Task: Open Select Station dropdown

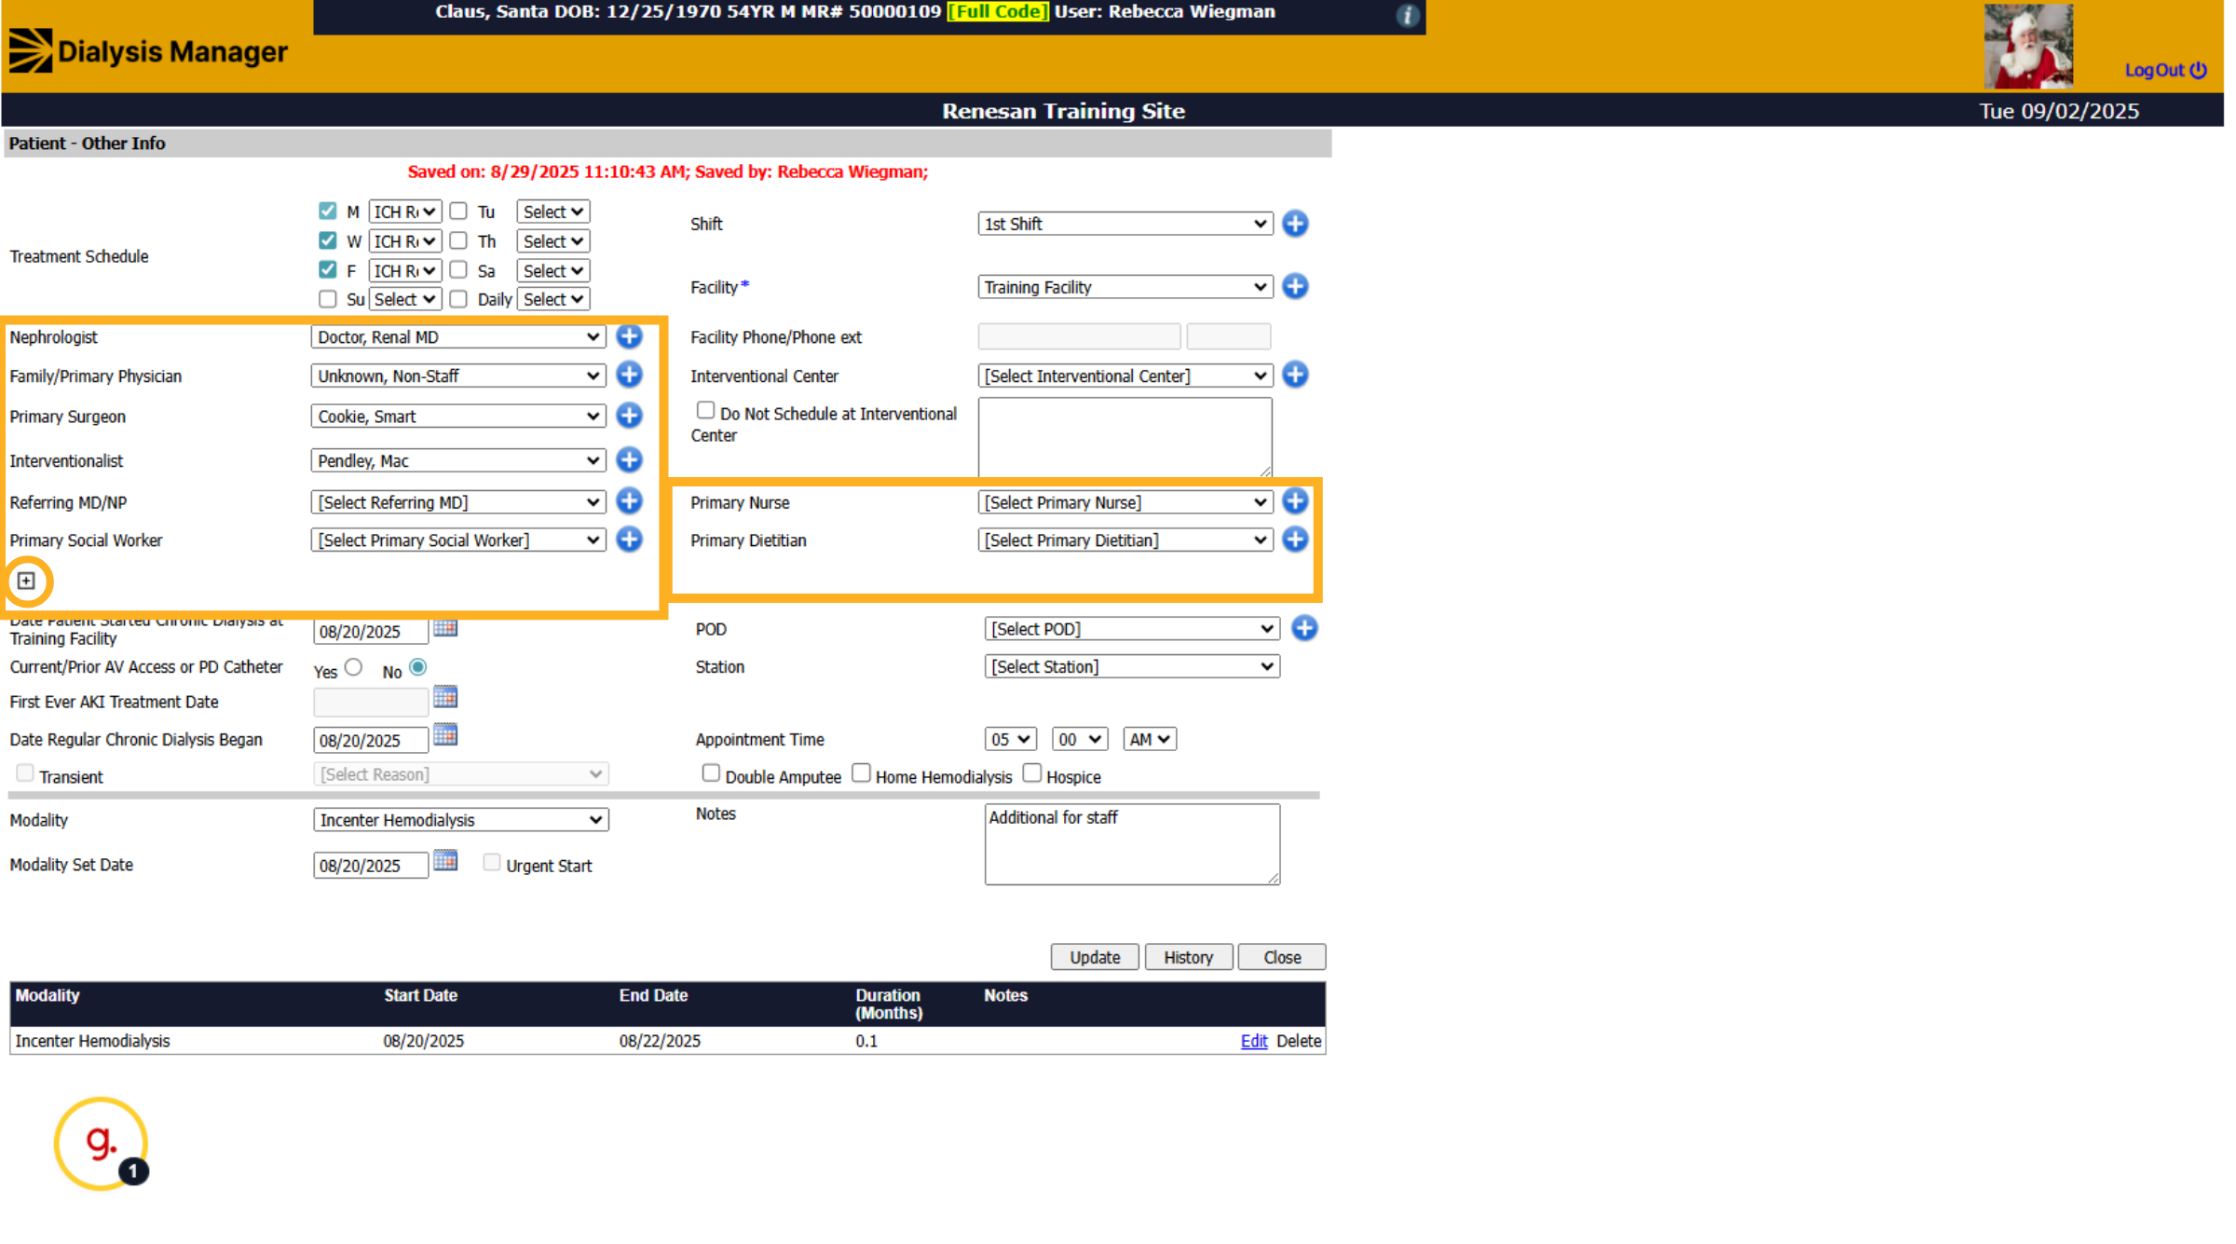Action: pos(1132,667)
